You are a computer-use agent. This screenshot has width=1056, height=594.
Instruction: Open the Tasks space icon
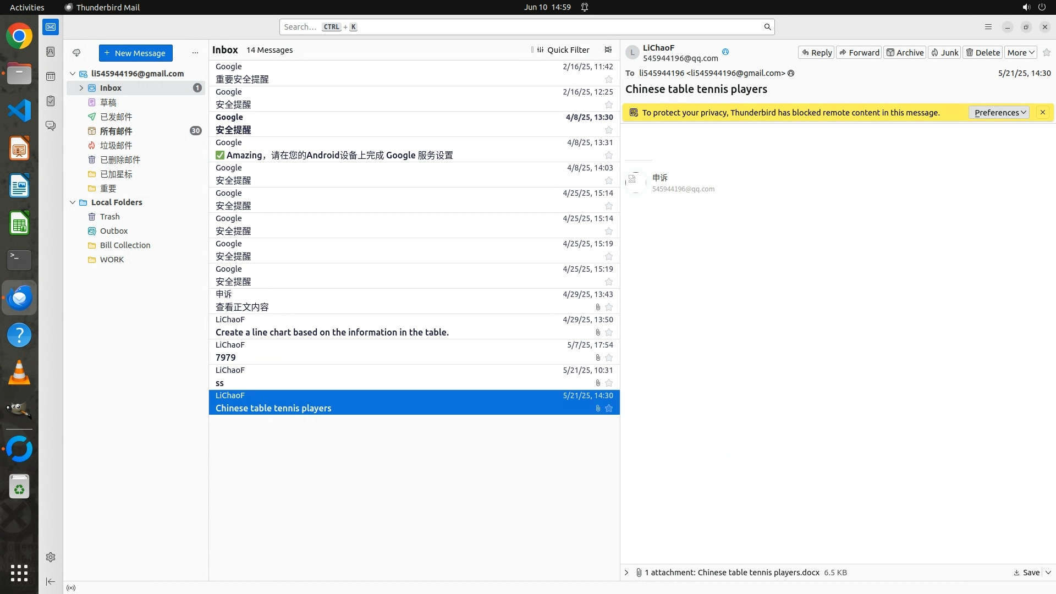(51, 101)
